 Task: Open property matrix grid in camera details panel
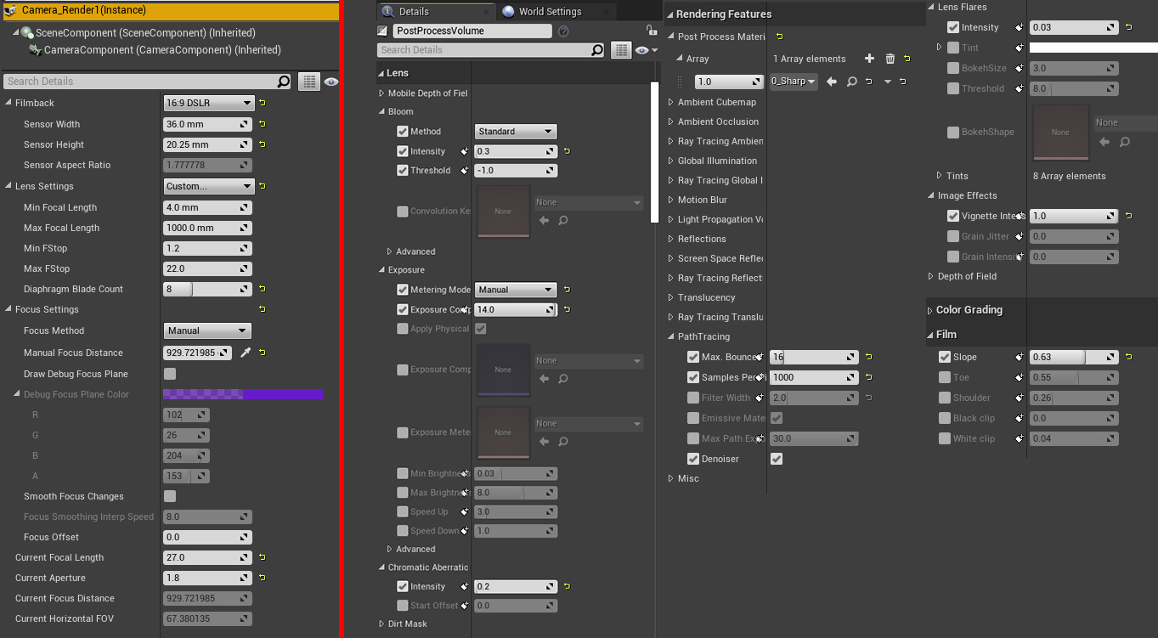tap(308, 82)
